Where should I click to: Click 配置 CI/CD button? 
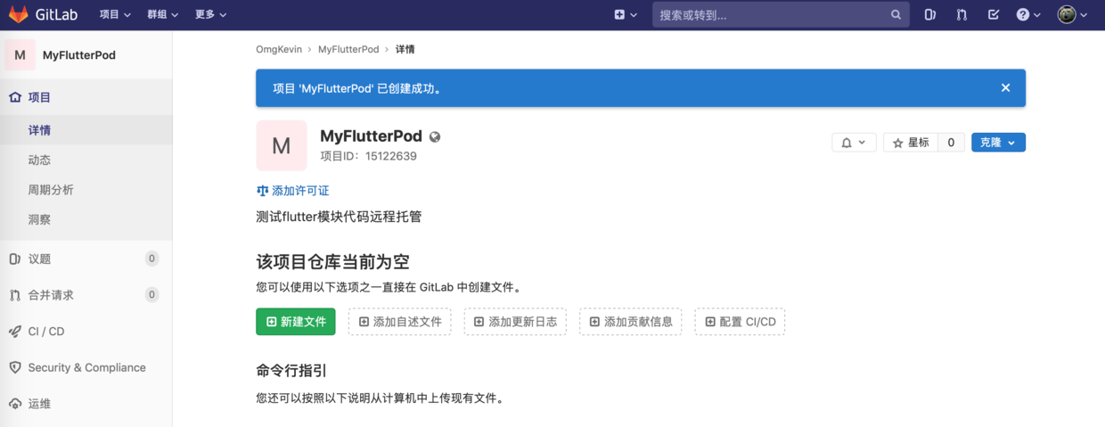click(740, 322)
